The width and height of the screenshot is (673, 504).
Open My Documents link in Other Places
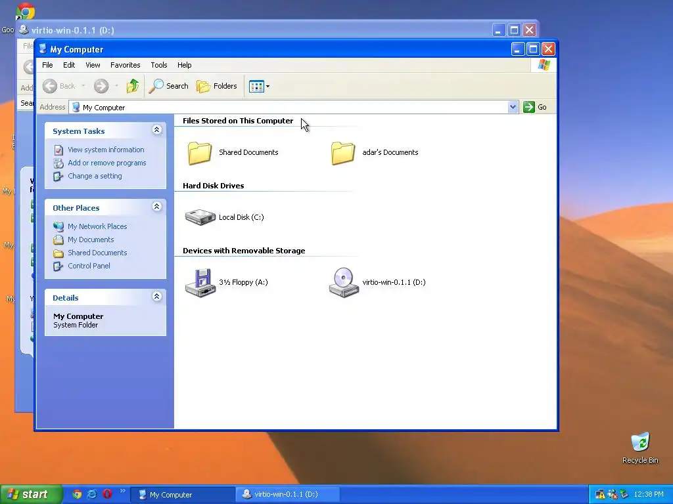pos(91,240)
